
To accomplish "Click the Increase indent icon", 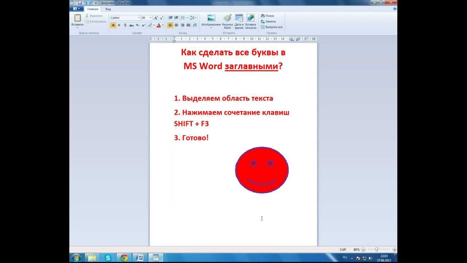I will (176, 18).
